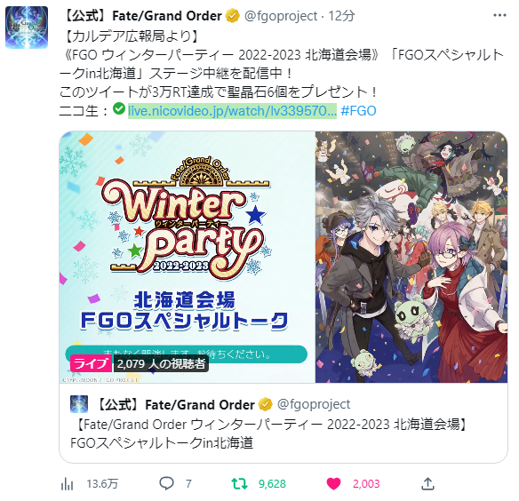519x501 pixels.
Task: Click the reply speech bubble icon
Action: [x=166, y=483]
